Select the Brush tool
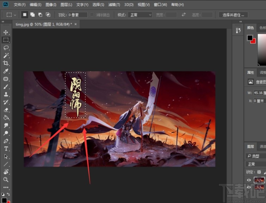This screenshot has width=266, height=203. pyautogui.click(x=6, y=87)
